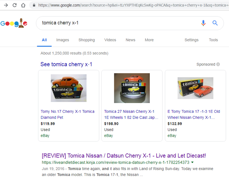This screenshot has width=229, height=186.
Task: Switch to the News tab
Action: coord(131,40)
